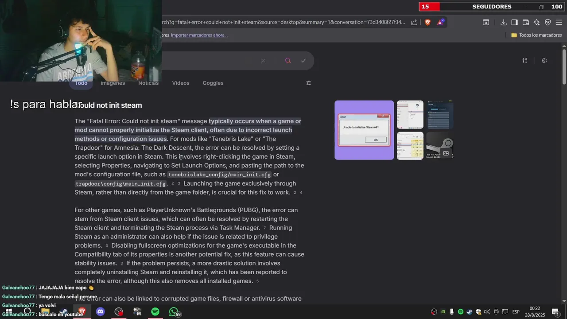567x319 pixels.
Task: Click the browser address bar URL
Action: pyautogui.click(x=283, y=22)
